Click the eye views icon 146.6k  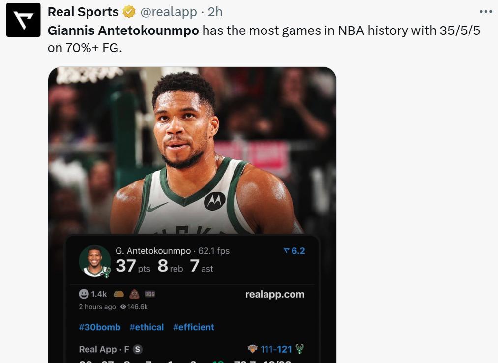click(123, 307)
